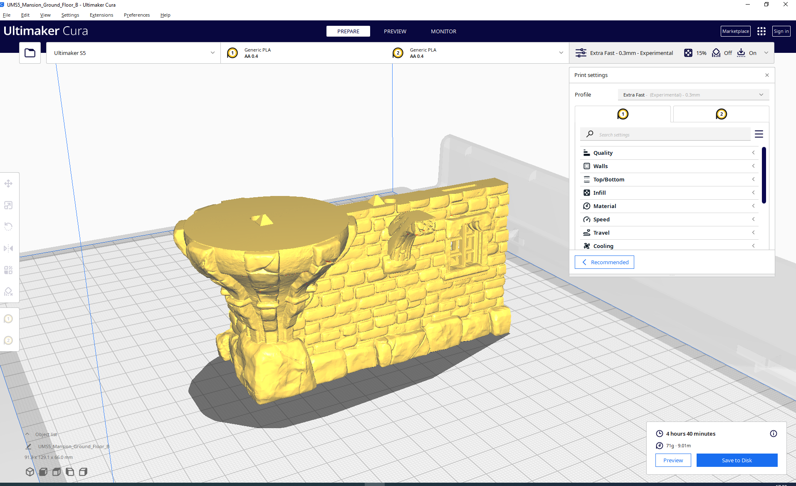The image size is (796, 486).
Task: Switch to extruder 2 settings tab
Action: (721, 114)
